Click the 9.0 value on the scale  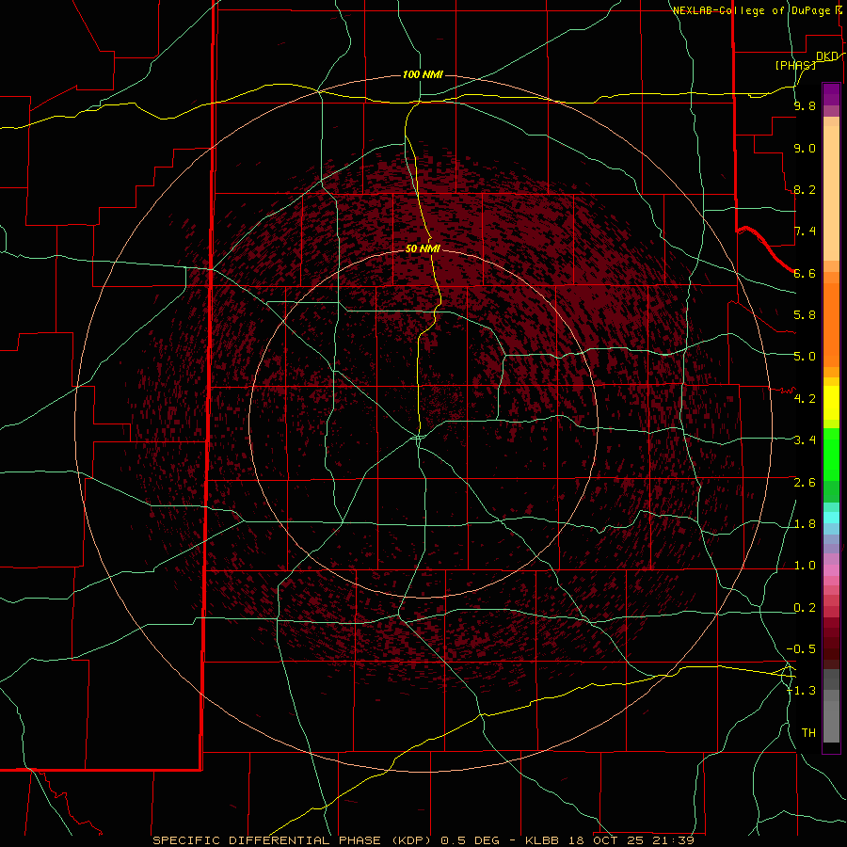click(805, 148)
